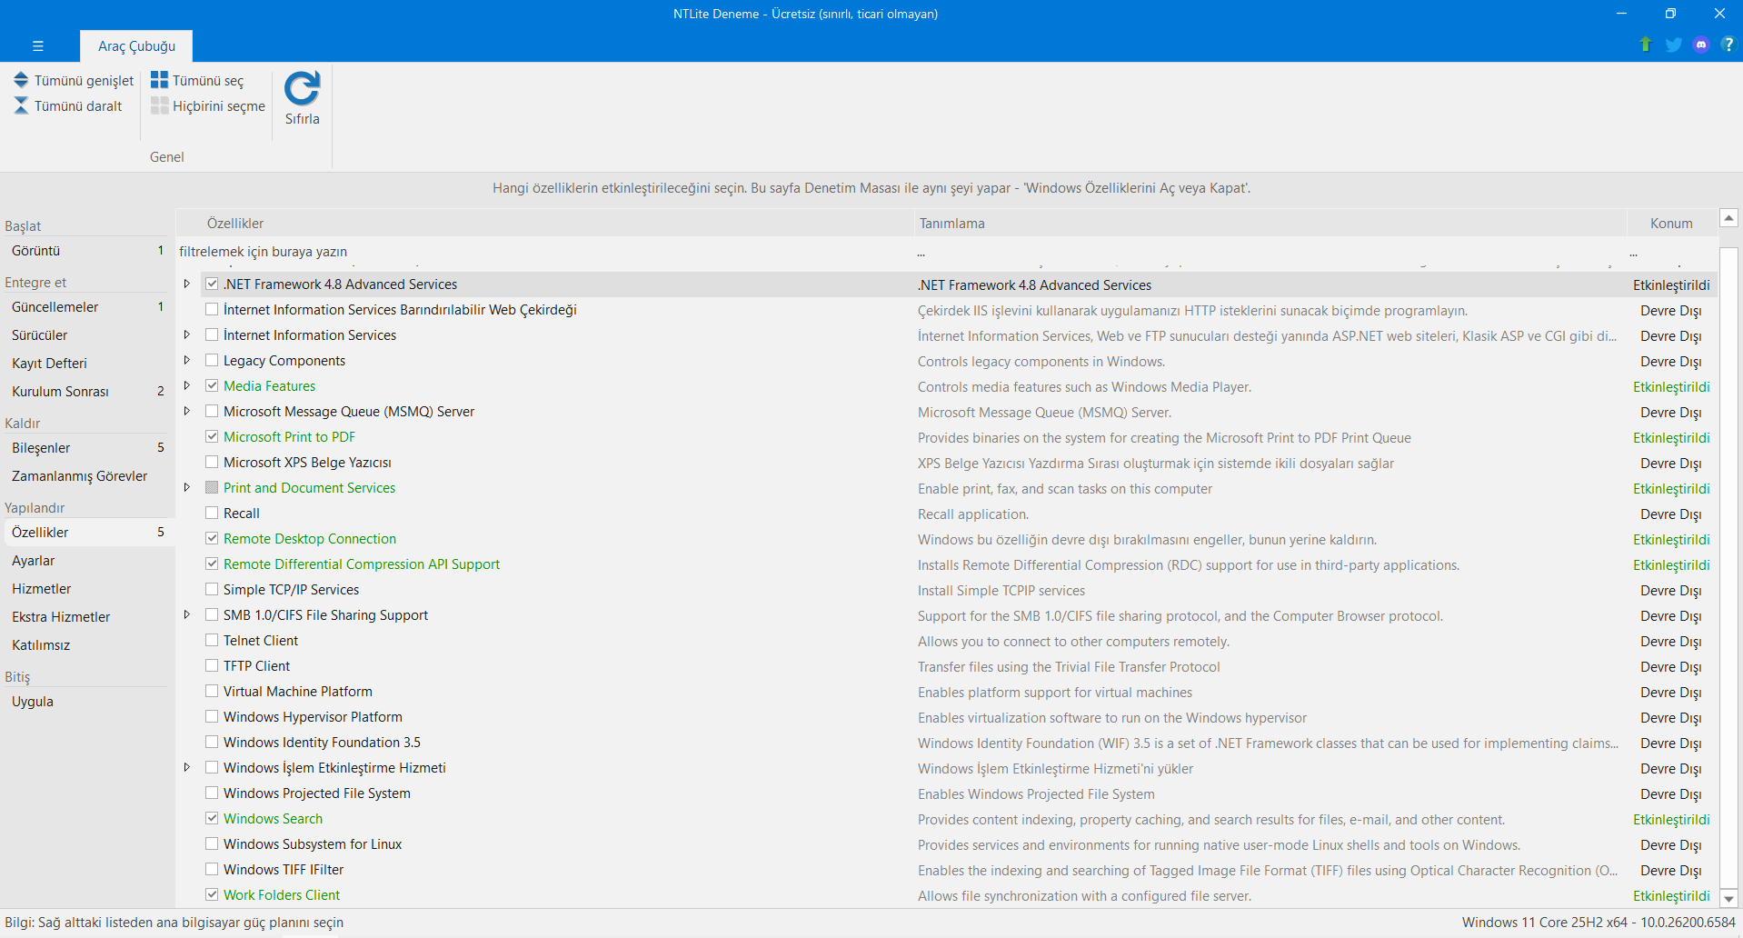1743x938 pixels.
Task: Click the Sıfırla reset arrow icon
Action: pos(302,88)
